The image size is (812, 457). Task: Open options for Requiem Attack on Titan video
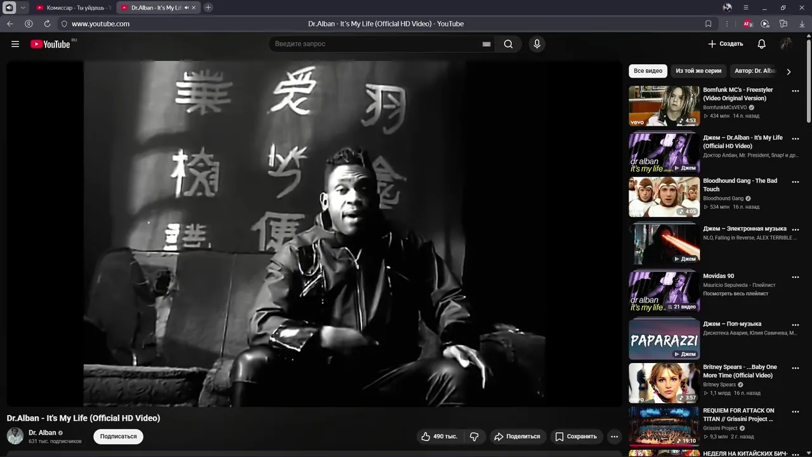tap(796, 411)
